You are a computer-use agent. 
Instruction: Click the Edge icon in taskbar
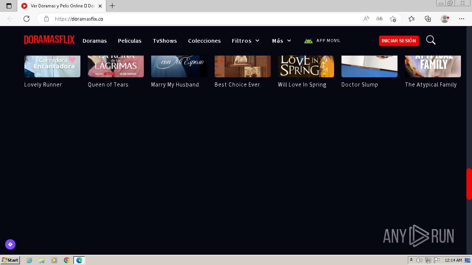(x=79, y=260)
